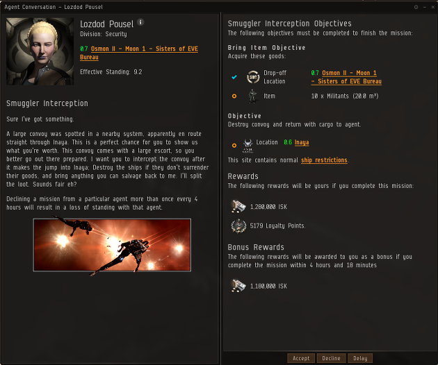Accept the Smuggler Interception mission

pos(301,358)
